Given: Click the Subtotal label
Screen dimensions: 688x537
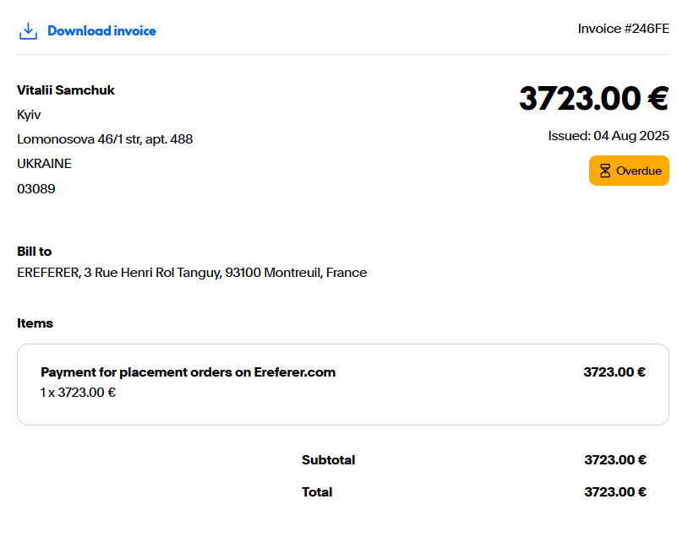Looking at the screenshot, I should [328, 460].
